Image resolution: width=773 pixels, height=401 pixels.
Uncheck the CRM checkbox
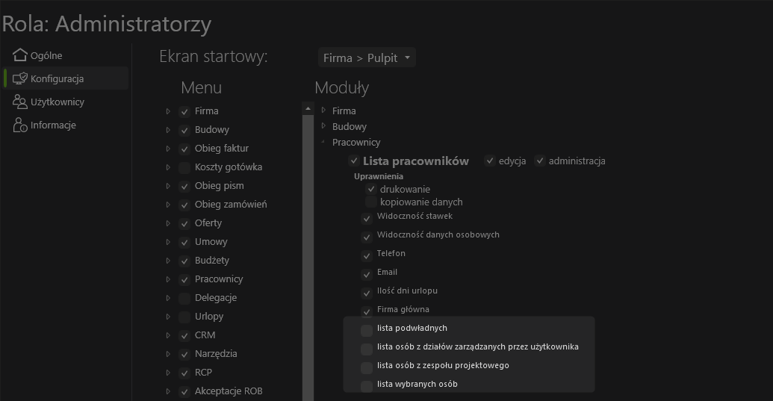pyautogui.click(x=184, y=336)
